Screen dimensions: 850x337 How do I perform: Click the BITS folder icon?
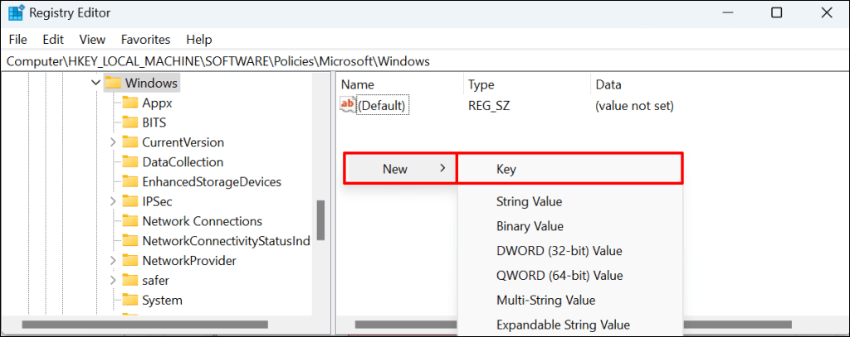coord(129,123)
